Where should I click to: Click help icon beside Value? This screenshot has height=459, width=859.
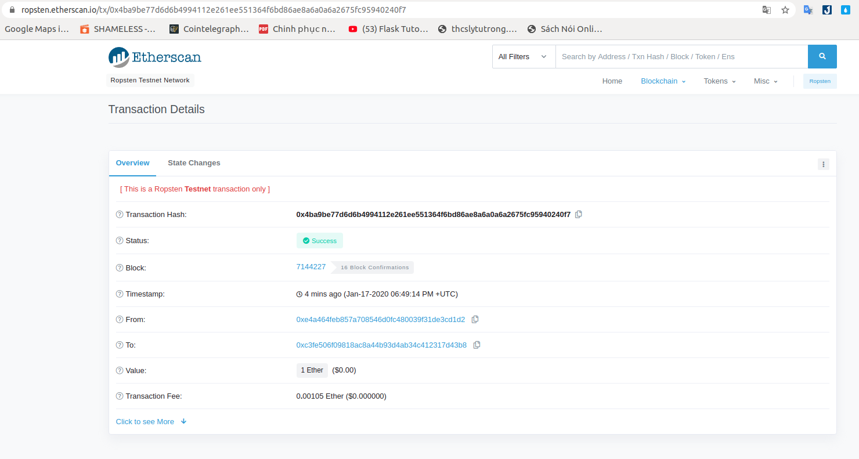tap(120, 370)
